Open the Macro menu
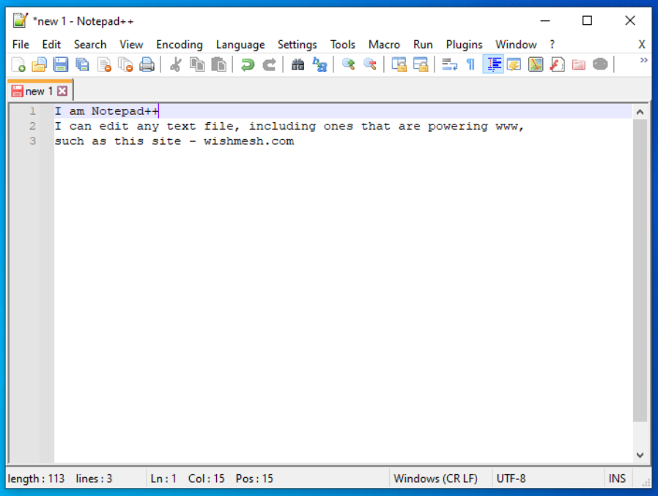 pyautogui.click(x=384, y=45)
